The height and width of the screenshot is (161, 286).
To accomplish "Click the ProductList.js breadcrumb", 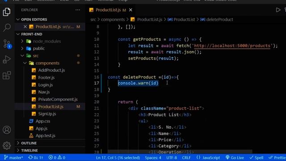I will (150, 20).
